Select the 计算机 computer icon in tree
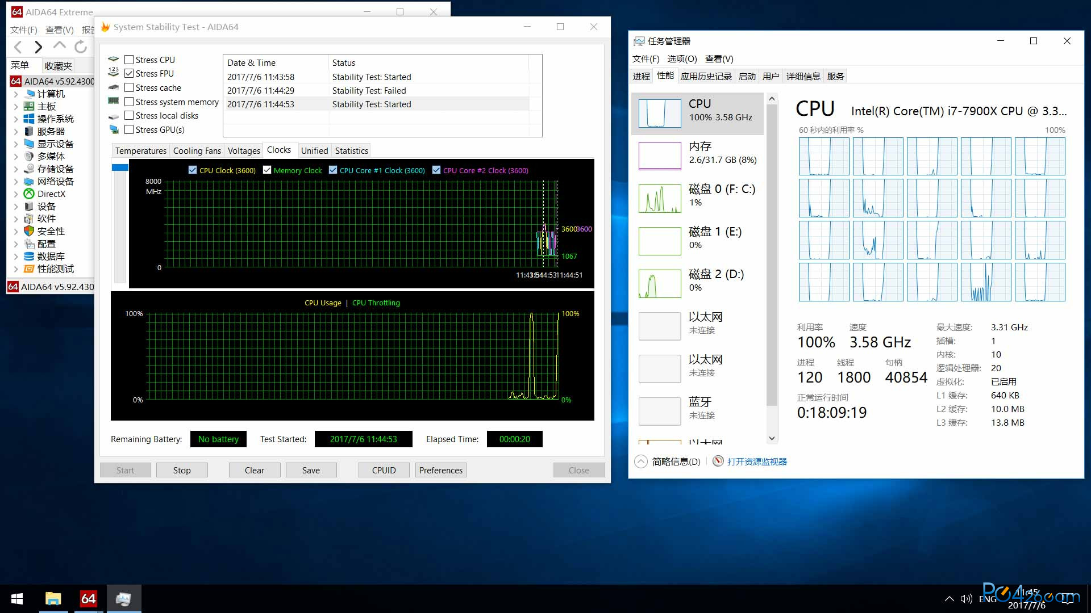The height and width of the screenshot is (613, 1091). coord(30,94)
